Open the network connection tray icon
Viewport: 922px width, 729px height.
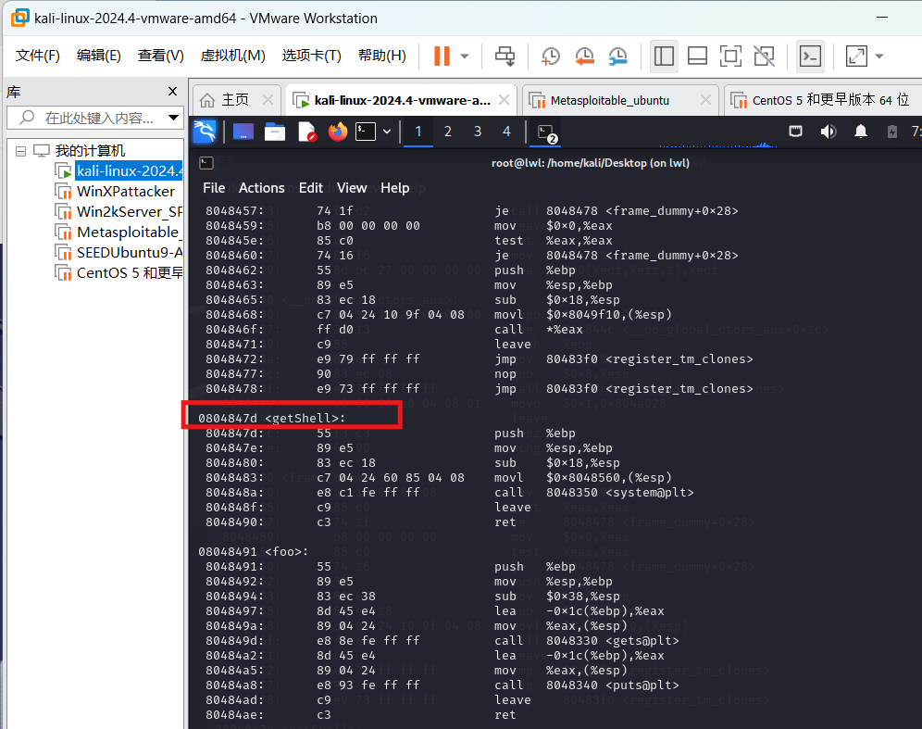click(x=795, y=132)
